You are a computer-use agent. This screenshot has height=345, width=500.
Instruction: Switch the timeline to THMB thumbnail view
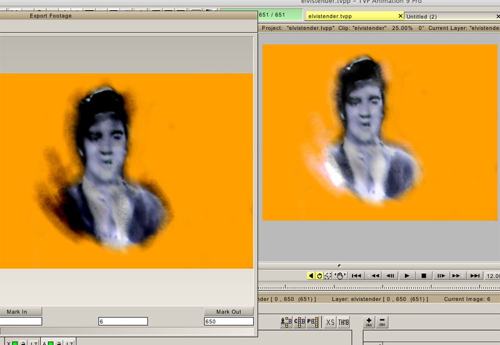pyautogui.click(x=344, y=322)
